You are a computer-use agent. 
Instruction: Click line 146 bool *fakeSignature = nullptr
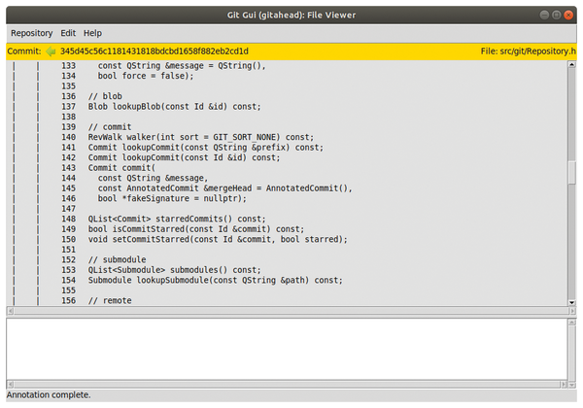click(x=172, y=198)
